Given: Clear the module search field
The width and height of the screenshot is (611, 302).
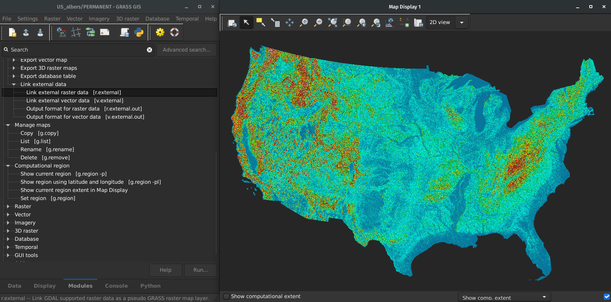Looking at the screenshot, I should [149, 50].
